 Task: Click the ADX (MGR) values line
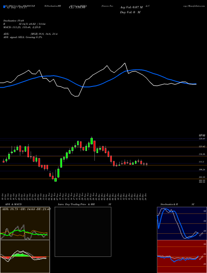30,34
